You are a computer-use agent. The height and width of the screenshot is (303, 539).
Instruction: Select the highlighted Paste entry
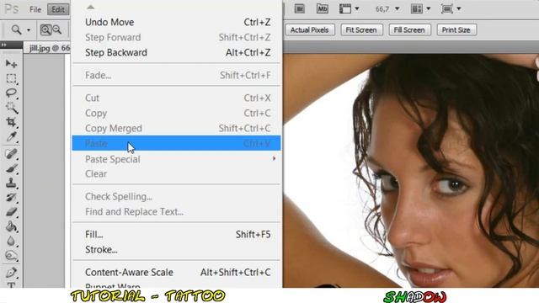pyautogui.click(x=176, y=143)
